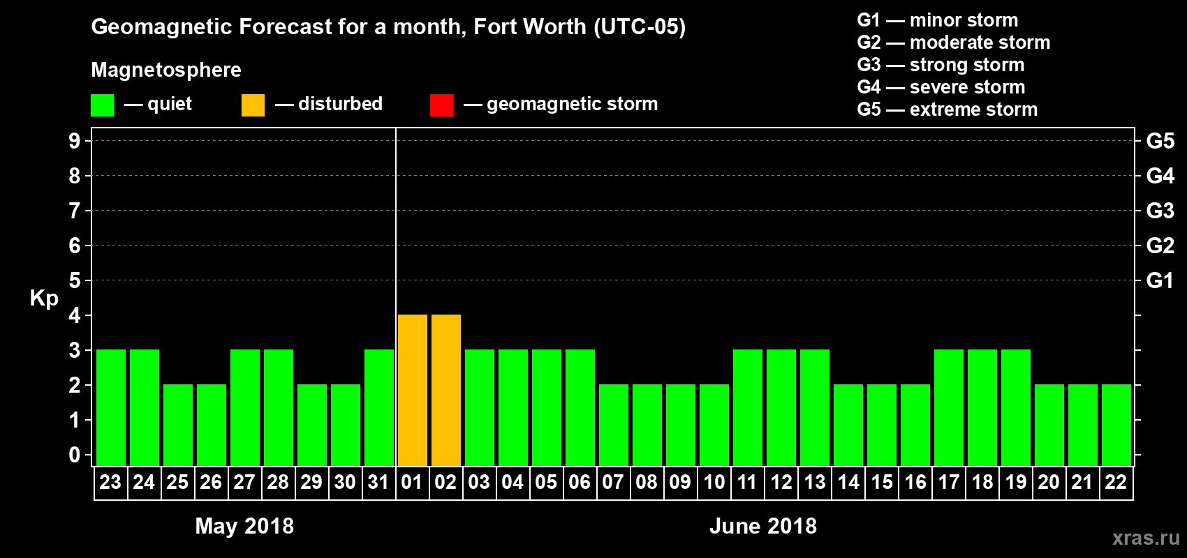Screen dimensions: 1187x558
Task: Click the xras.ru watermark text
Action: [x=1146, y=538]
